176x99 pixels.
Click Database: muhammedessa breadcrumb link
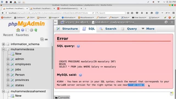114,22
